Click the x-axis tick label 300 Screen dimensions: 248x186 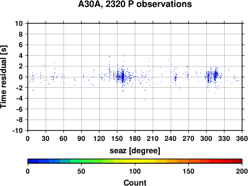(x=206, y=138)
